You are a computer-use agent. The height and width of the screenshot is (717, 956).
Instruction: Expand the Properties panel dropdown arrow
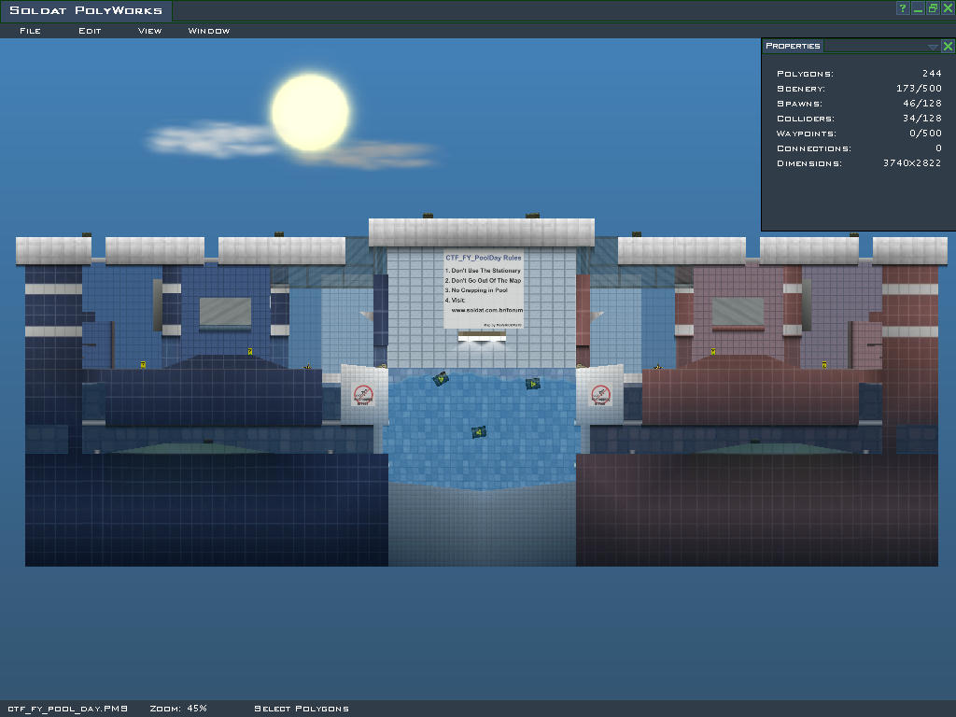[933, 46]
